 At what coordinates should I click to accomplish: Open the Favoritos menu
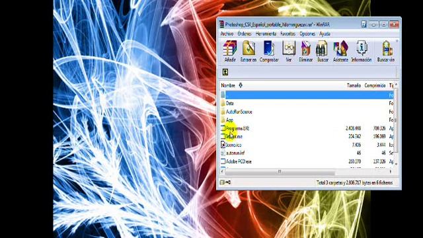[x=288, y=34]
